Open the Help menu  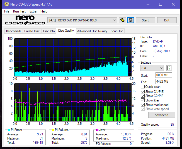tap(44, 11)
